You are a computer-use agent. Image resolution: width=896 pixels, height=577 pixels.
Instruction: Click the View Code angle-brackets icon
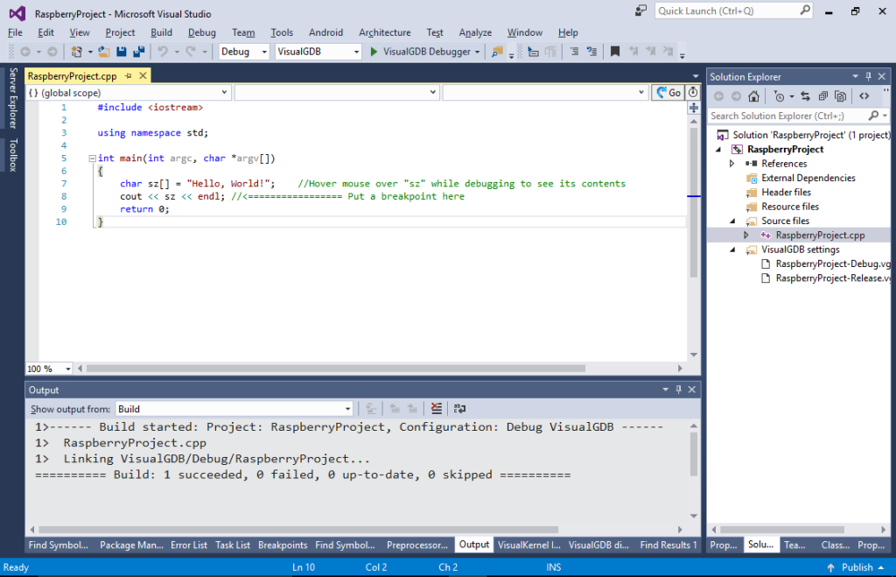tap(864, 96)
